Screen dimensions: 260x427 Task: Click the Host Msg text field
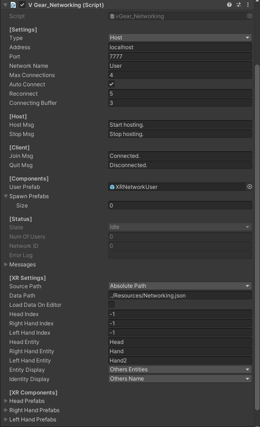point(180,125)
